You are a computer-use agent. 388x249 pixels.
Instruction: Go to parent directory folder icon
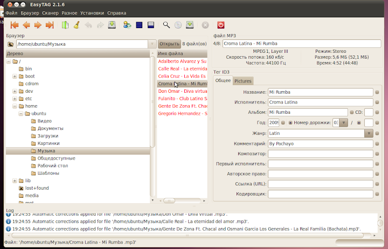click(11, 44)
